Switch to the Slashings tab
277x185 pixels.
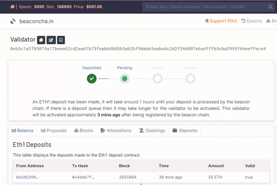pyautogui.click(x=152, y=131)
